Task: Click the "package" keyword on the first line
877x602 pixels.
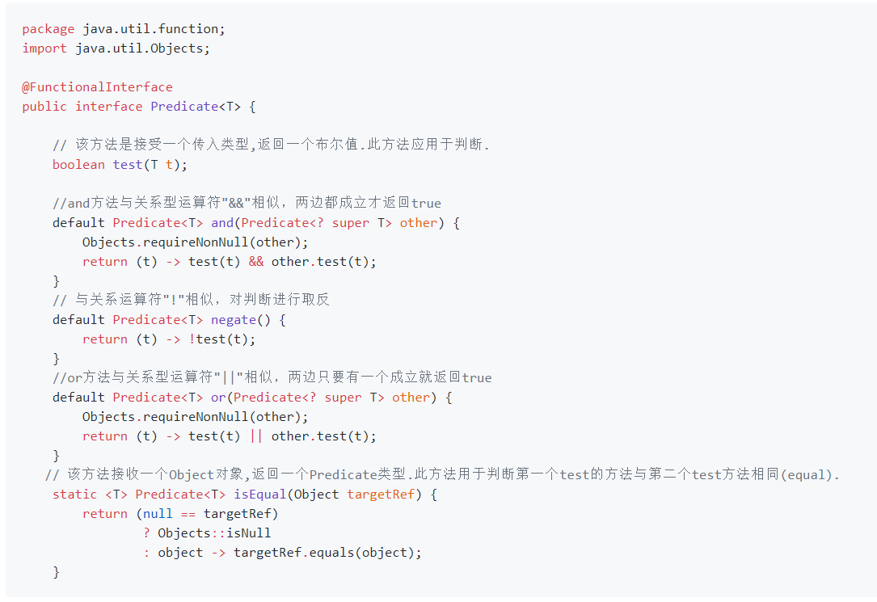Action: coord(48,29)
